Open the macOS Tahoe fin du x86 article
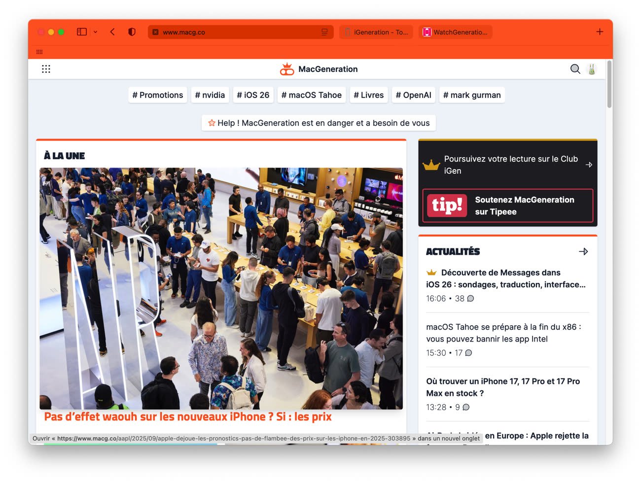 point(504,333)
